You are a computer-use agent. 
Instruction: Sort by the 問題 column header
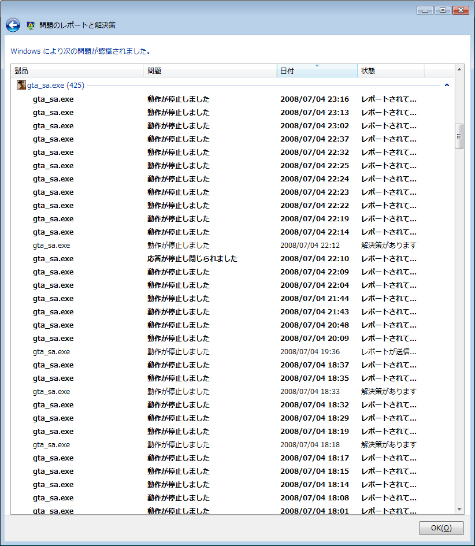(x=210, y=71)
